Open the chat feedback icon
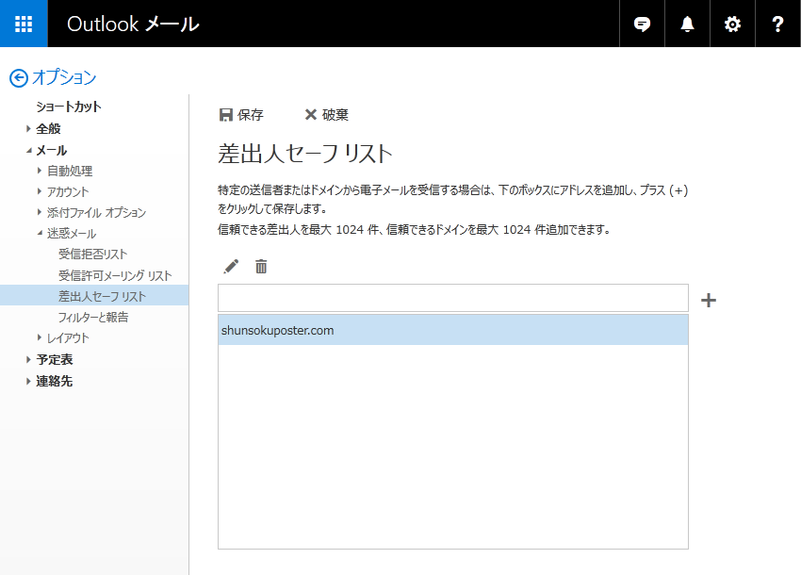 643,24
